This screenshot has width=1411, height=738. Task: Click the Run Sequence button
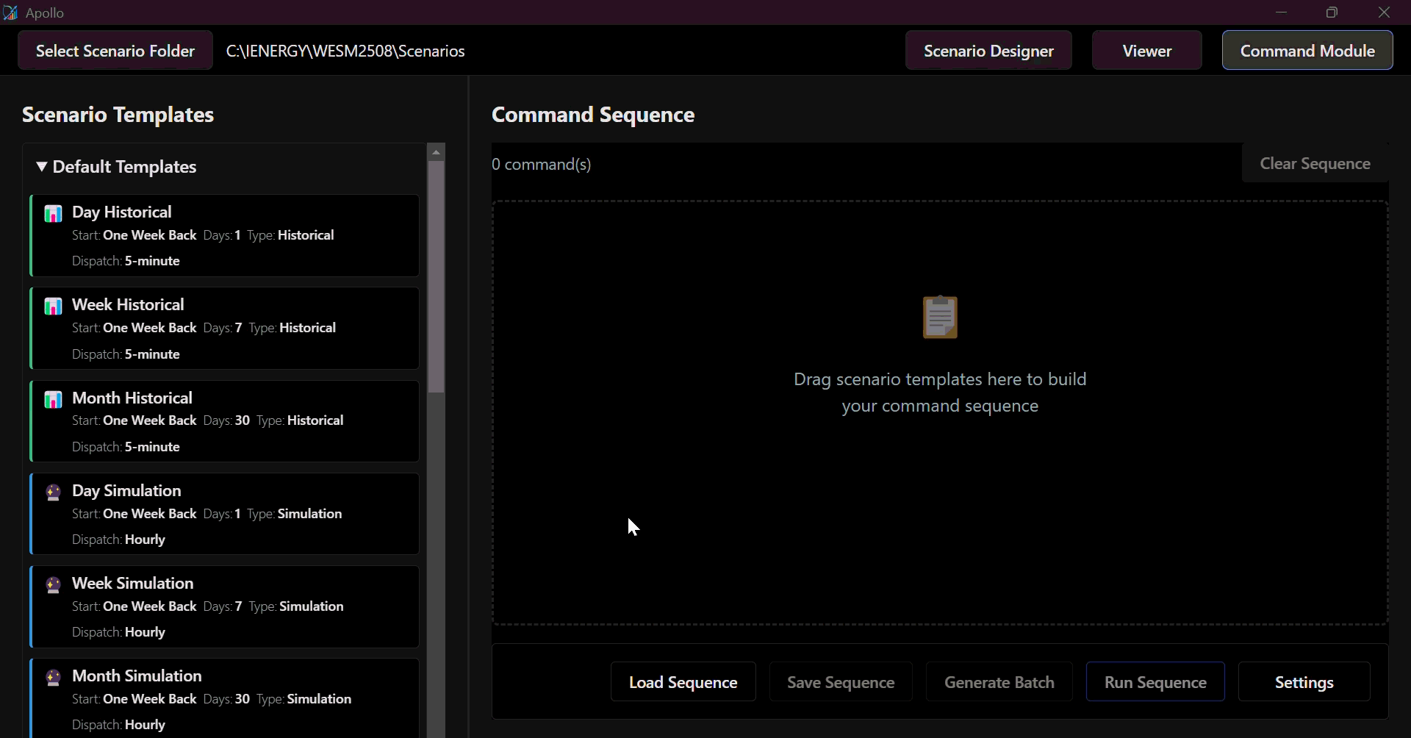1155,682
